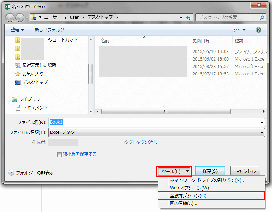Select 最近表示した場所 in navigation pane
This screenshot has width=272, height=212.
click(x=36, y=66)
